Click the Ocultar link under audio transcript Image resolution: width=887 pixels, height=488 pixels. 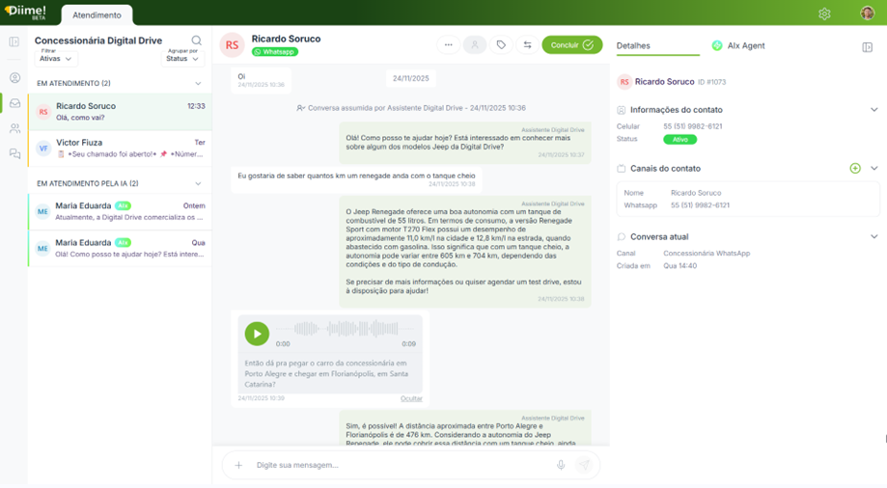click(411, 398)
